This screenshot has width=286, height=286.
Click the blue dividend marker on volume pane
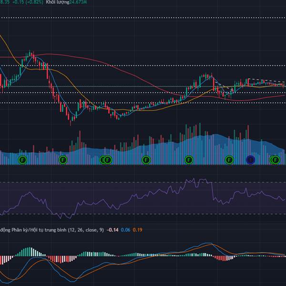[250, 160]
